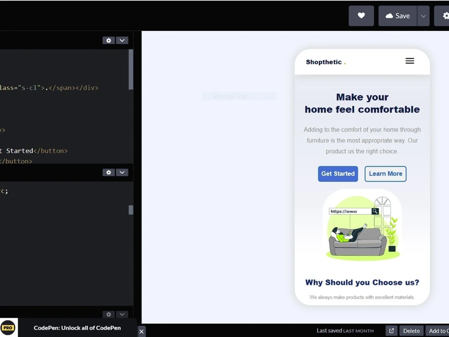Expand CSS editor chevron menu
This screenshot has height=337, width=449.
122,173
